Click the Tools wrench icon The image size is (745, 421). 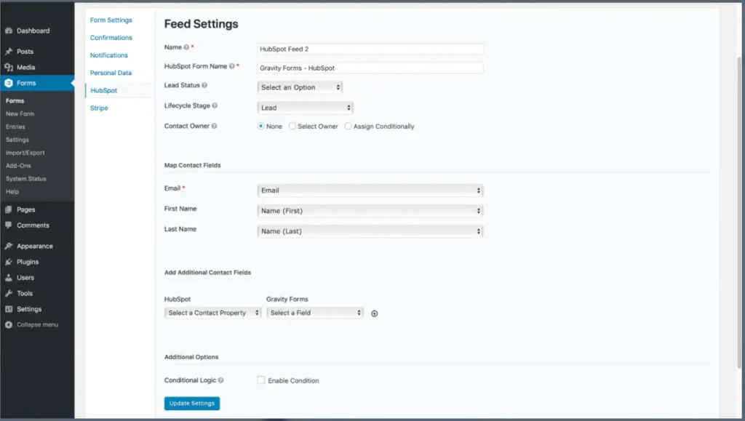(x=9, y=293)
